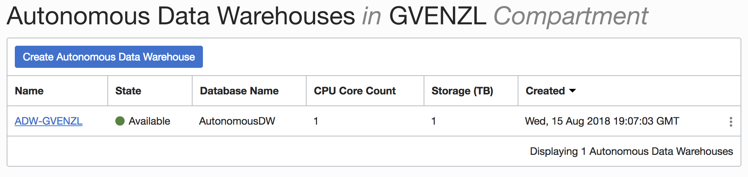748x177 pixels.
Task: Click the Autonomous Data Warehouses page heading
Action: tap(181, 16)
